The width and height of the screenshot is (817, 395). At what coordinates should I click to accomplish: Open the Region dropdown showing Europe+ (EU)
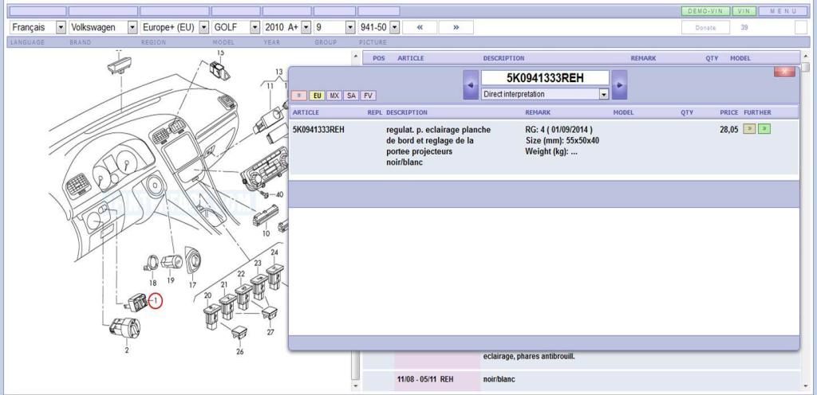pos(174,27)
